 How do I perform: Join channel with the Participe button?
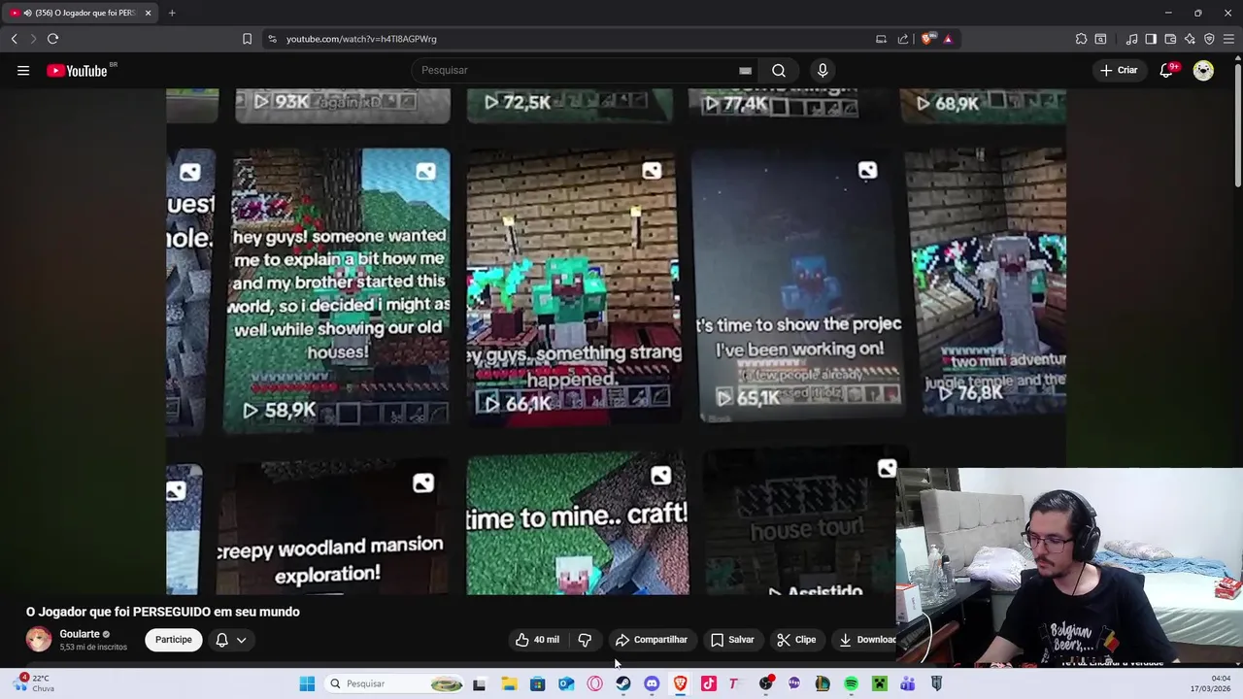point(174,640)
